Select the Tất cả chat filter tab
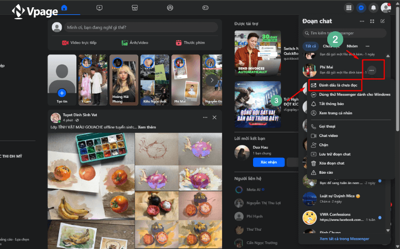 pyautogui.click(x=311, y=46)
